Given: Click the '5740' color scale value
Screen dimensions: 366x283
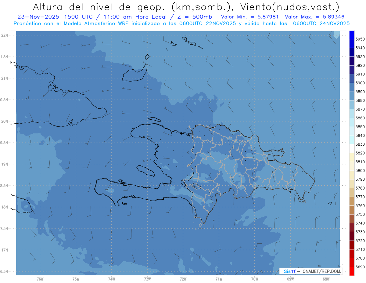Looking at the screenshot, I should [360, 223].
